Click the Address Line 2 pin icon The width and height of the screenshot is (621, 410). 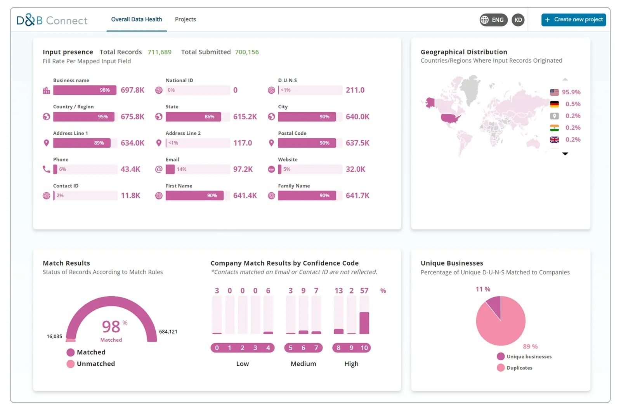(x=159, y=143)
